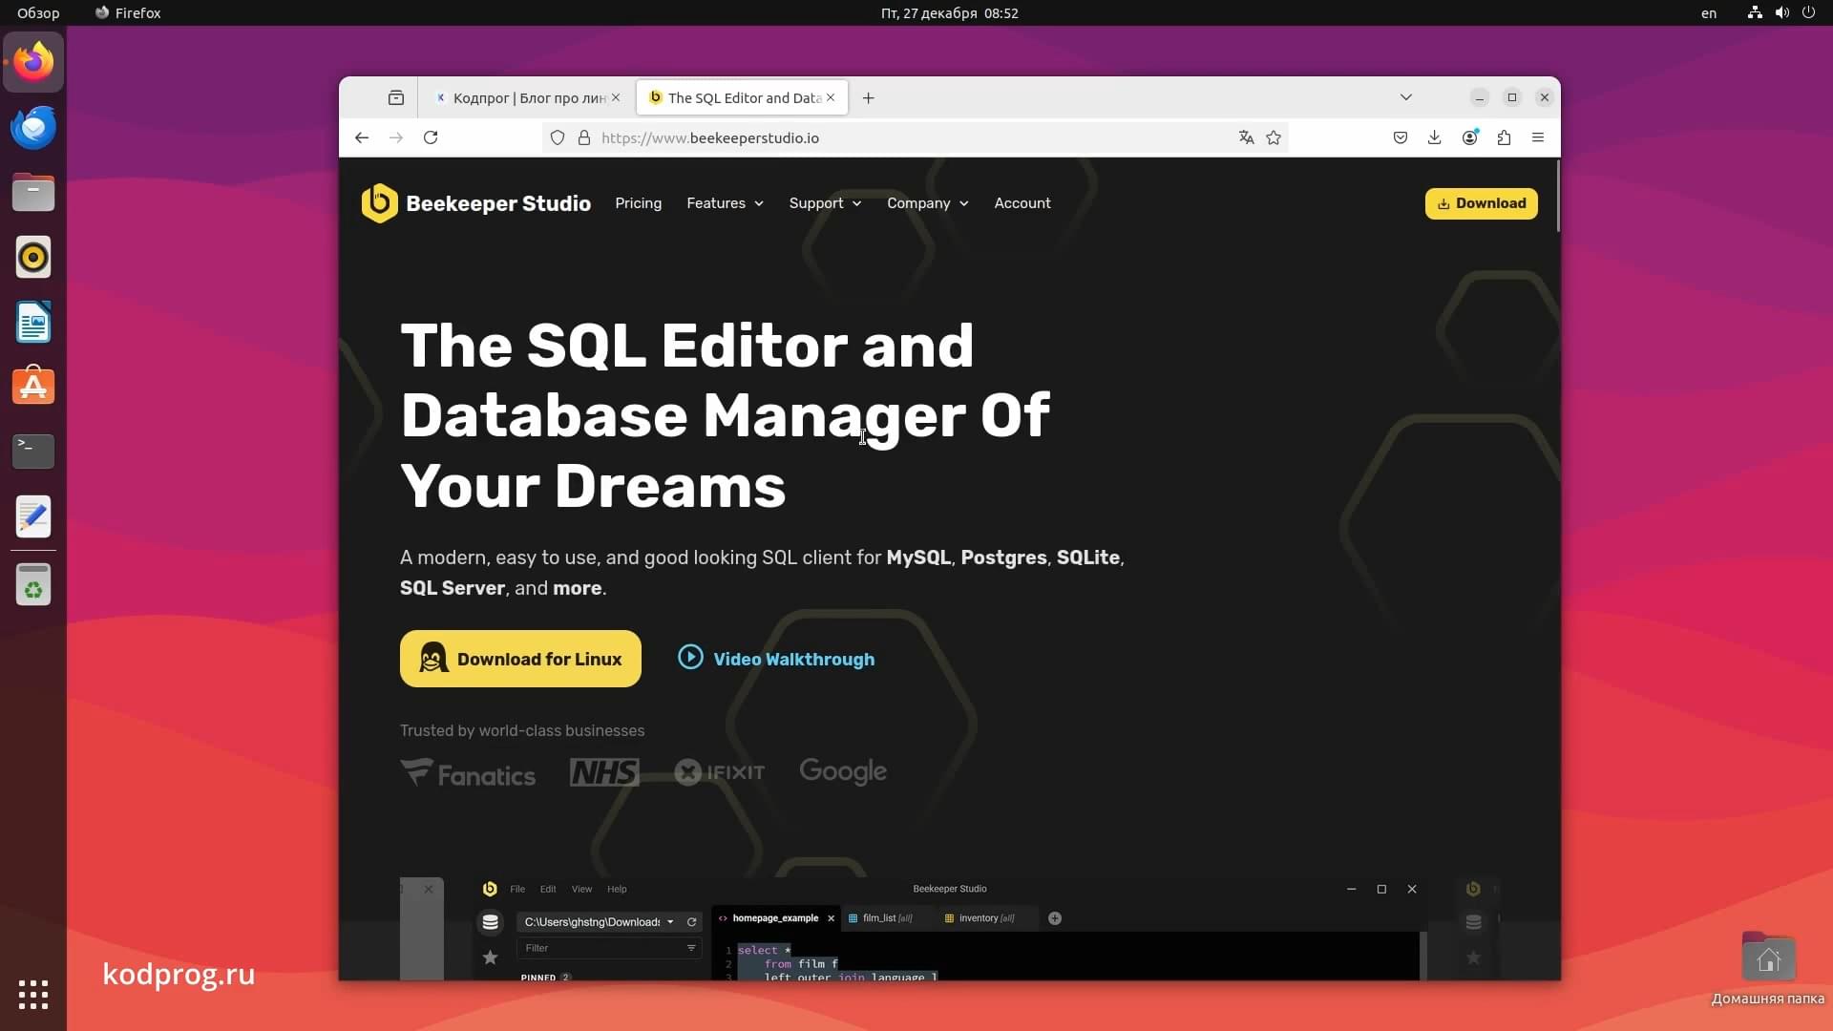The width and height of the screenshot is (1833, 1031).
Task: Expand the Features dropdown menu
Action: [x=725, y=203]
